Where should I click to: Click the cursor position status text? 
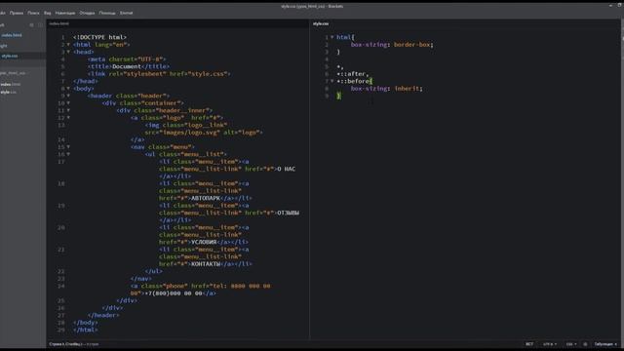[x=74, y=344]
